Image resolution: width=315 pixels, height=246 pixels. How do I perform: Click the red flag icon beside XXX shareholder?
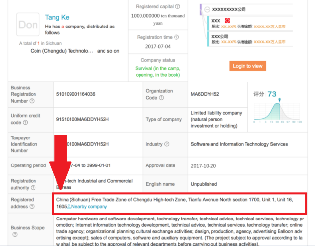point(227,20)
